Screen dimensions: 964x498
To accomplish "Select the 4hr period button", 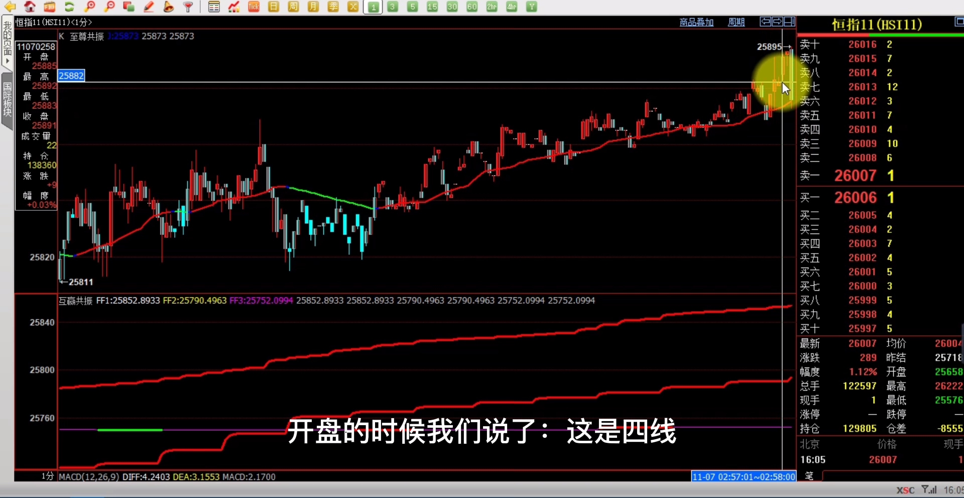I will coord(512,7).
